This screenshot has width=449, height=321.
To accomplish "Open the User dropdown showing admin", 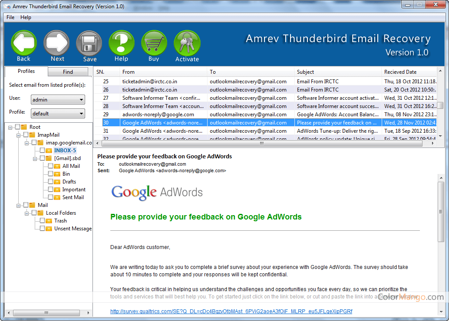I will 58,100.
